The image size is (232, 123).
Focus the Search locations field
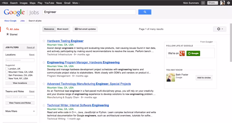[x=20, y=60]
